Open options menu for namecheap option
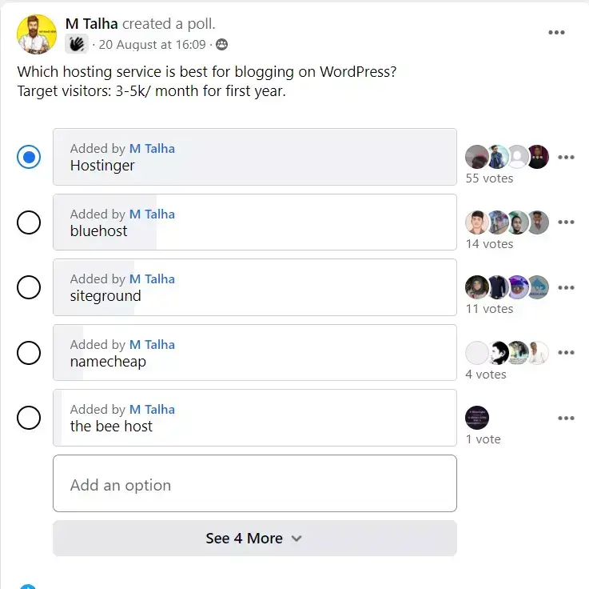The width and height of the screenshot is (589, 589). pyautogui.click(x=566, y=353)
